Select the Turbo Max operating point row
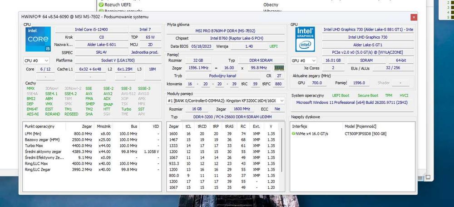The height and width of the screenshot is (207, 454). coord(92,146)
